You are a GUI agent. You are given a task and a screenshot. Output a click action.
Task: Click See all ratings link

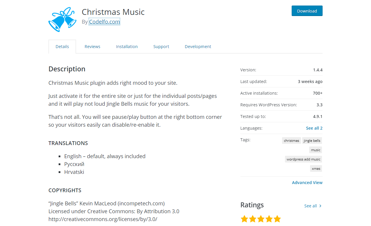pyautogui.click(x=310, y=206)
